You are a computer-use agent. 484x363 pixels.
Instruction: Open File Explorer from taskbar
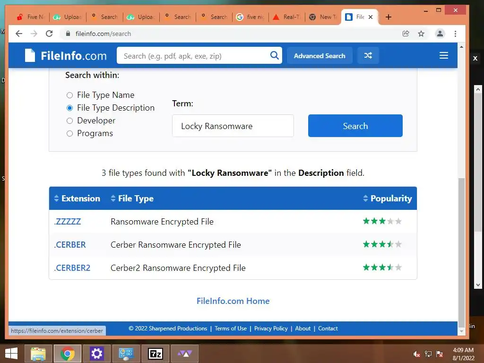click(38, 354)
